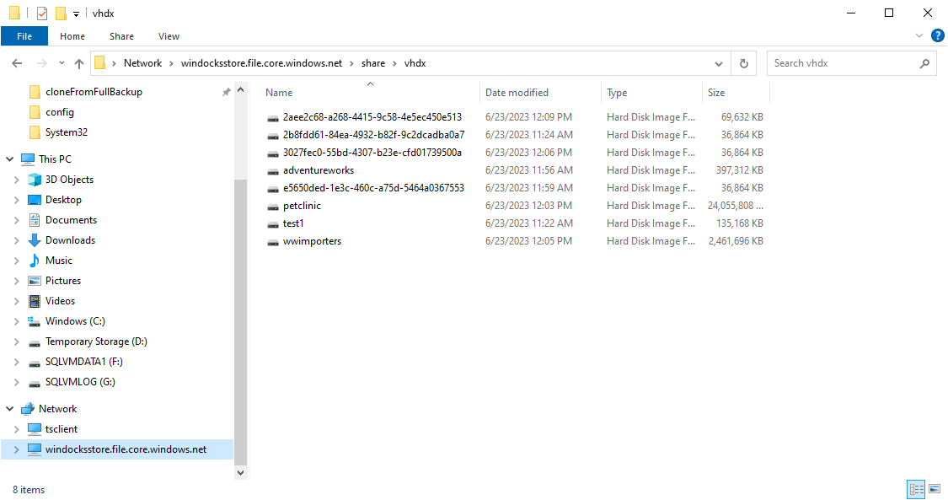Click the Help question mark icon
The height and width of the screenshot is (500, 948).
[x=937, y=36]
